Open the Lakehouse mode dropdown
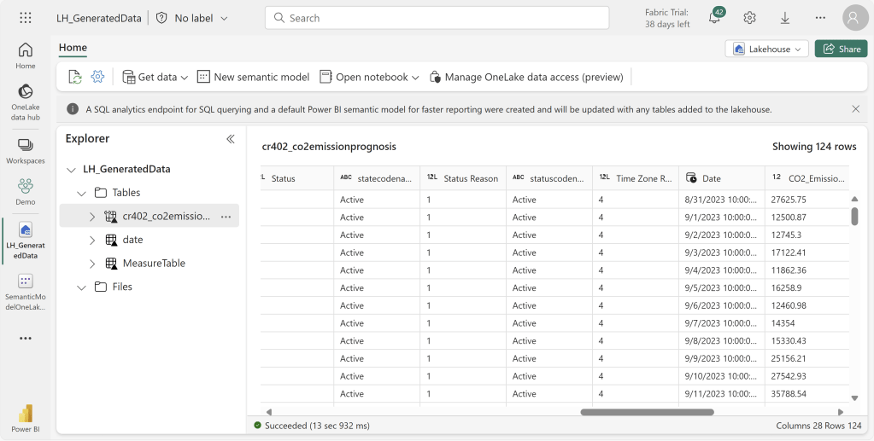Viewport: 874px width, 441px height. click(x=766, y=49)
